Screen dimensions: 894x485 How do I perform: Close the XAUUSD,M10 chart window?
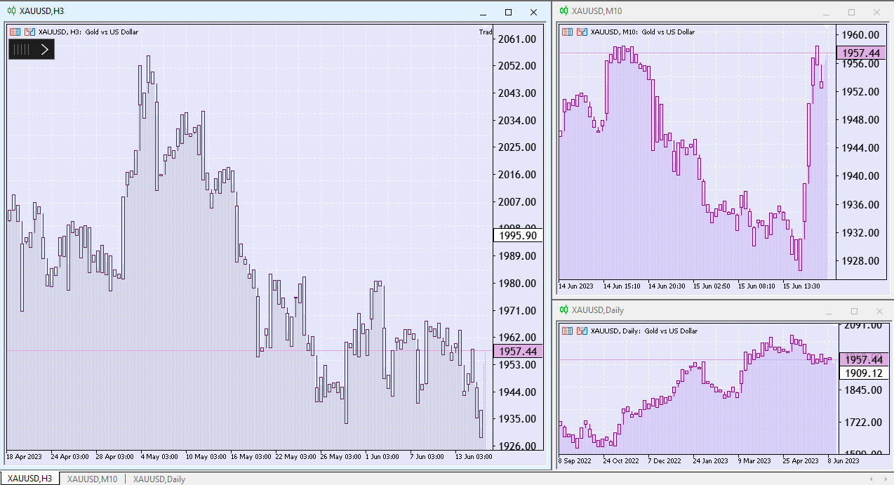pyautogui.click(x=876, y=12)
